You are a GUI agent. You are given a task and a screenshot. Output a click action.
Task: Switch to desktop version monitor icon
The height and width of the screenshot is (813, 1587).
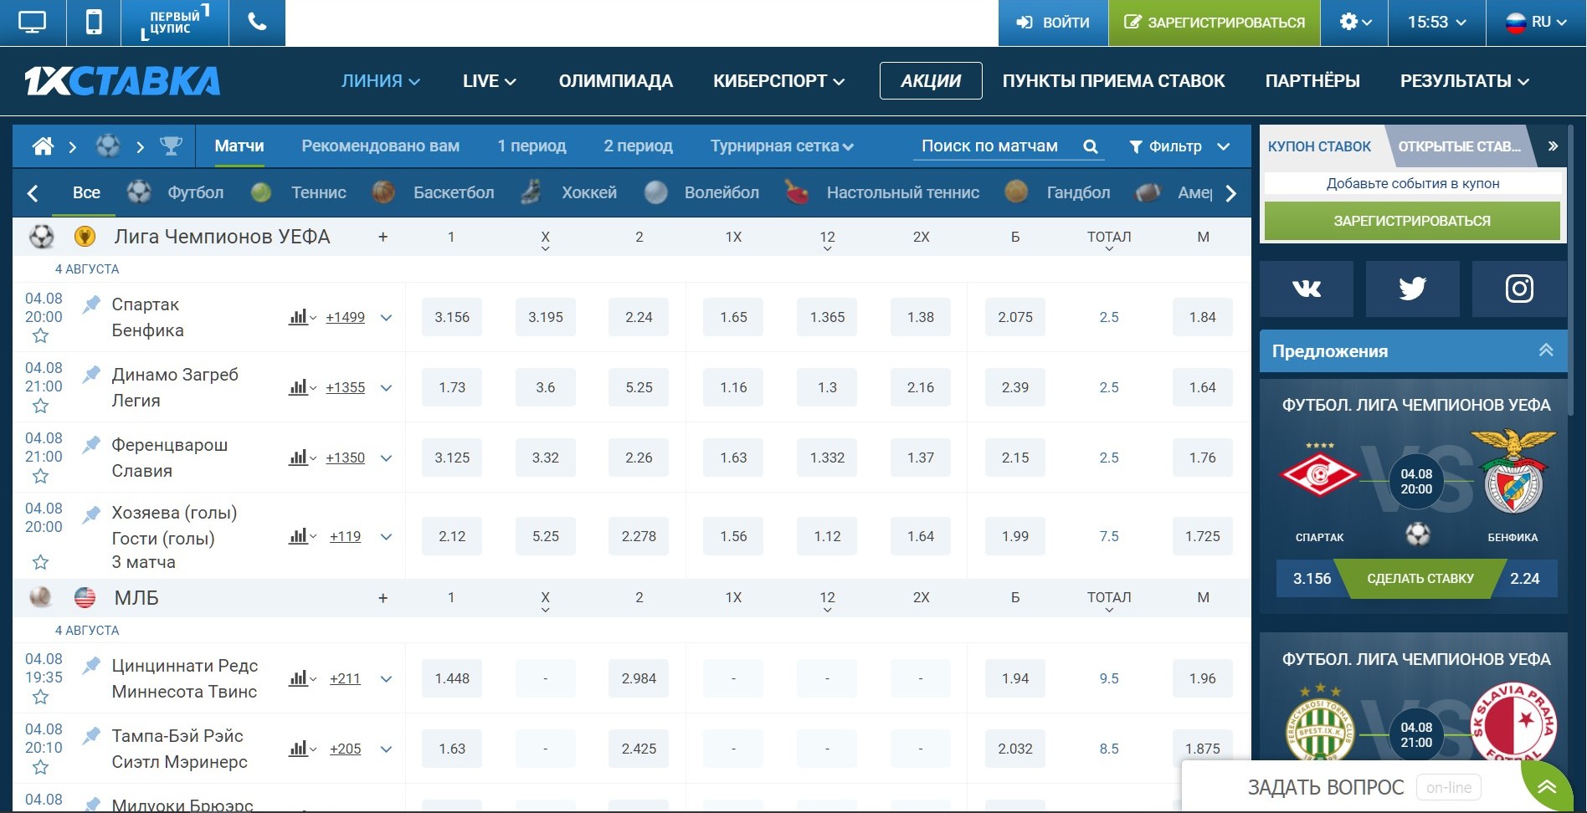[33, 23]
